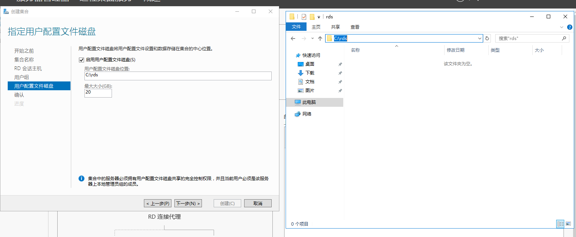This screenshot has height=237, width=576.
Task: Switch to details view icon
Action: coord(560,224)
